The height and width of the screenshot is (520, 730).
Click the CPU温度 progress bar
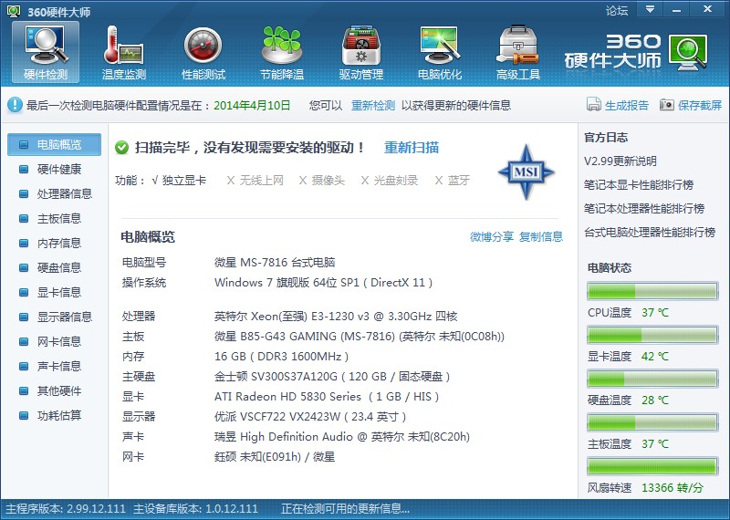(652, 291)
